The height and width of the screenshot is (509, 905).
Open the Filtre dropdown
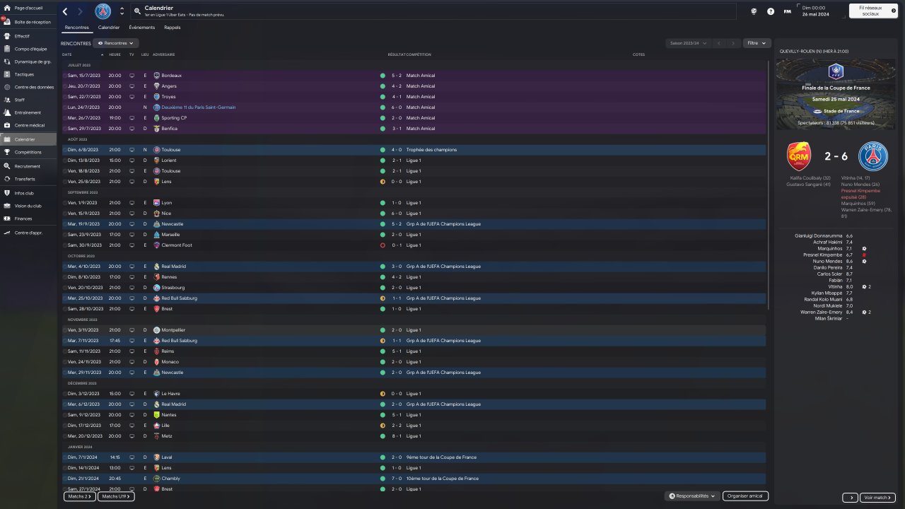[757, 43]
